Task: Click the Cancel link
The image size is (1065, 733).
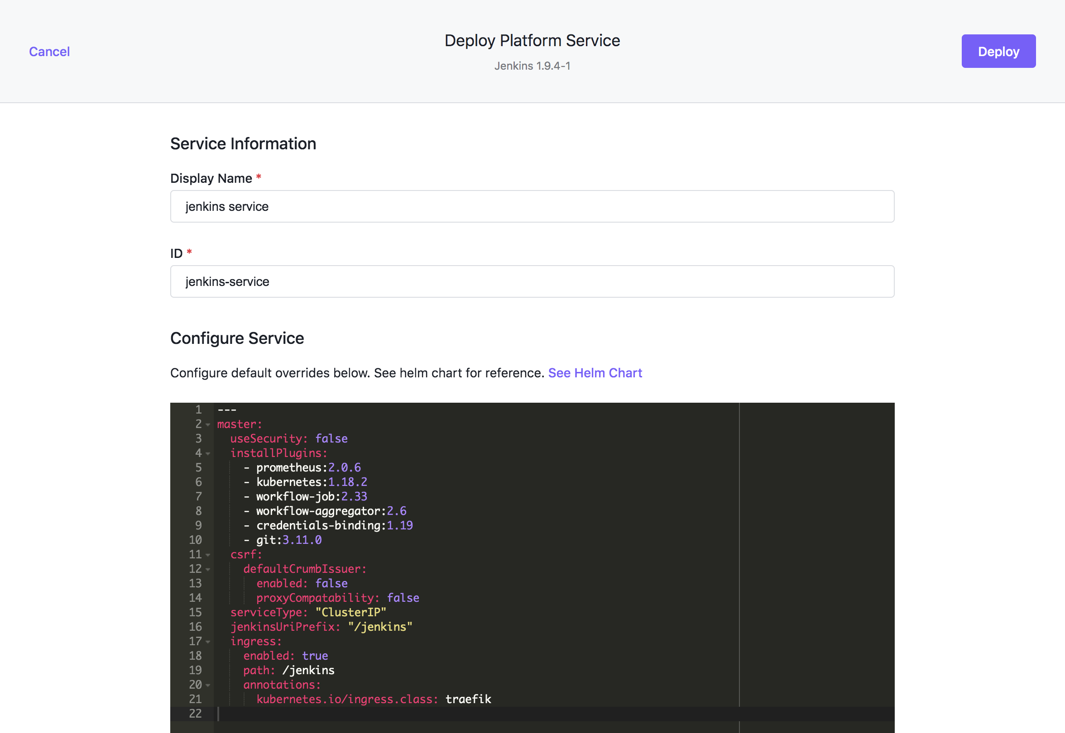Action: coord(49,52)
